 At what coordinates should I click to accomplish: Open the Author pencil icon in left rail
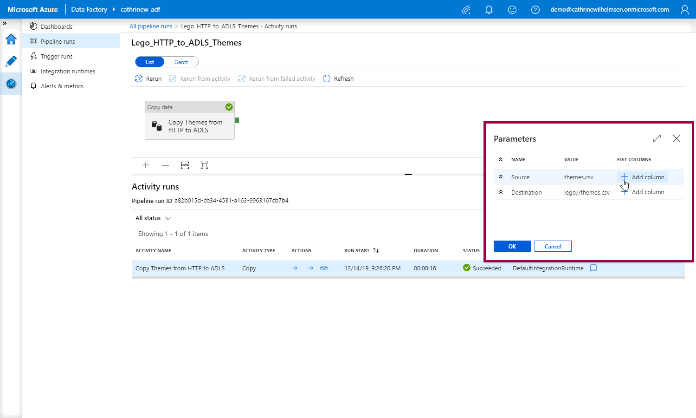11,61
